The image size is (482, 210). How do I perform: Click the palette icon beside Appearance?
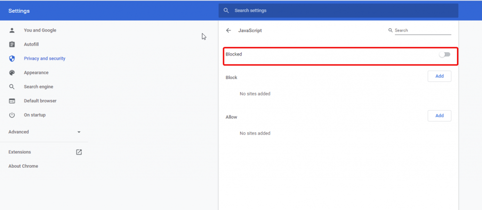(12, 73)
